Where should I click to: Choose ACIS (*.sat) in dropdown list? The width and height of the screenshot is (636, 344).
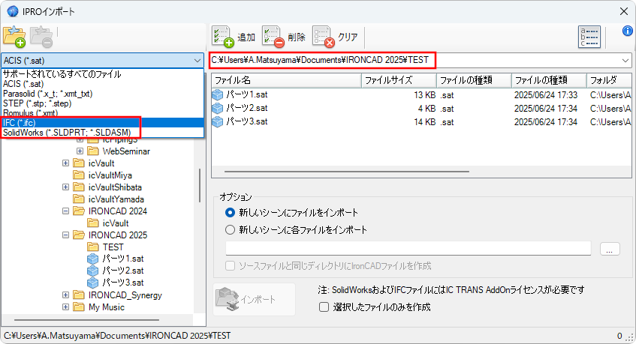click(103, 84)
